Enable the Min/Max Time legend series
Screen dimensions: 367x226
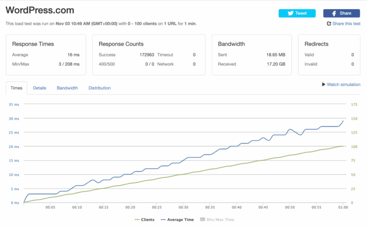point(220,220)
